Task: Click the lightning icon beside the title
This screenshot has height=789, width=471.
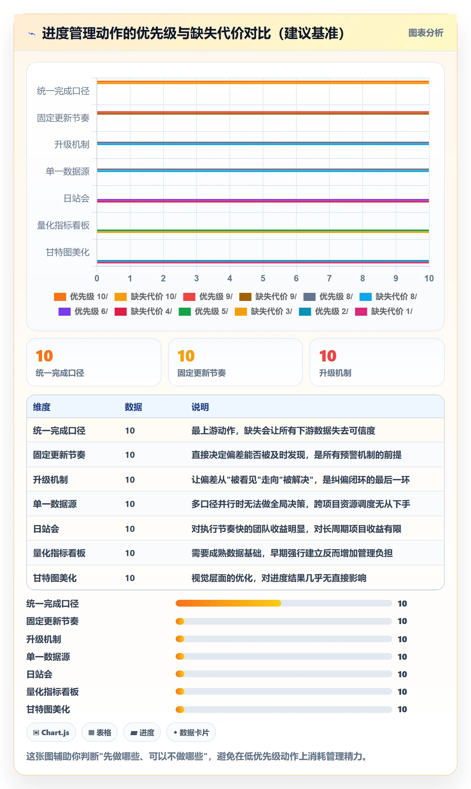Action: (32, 34)
